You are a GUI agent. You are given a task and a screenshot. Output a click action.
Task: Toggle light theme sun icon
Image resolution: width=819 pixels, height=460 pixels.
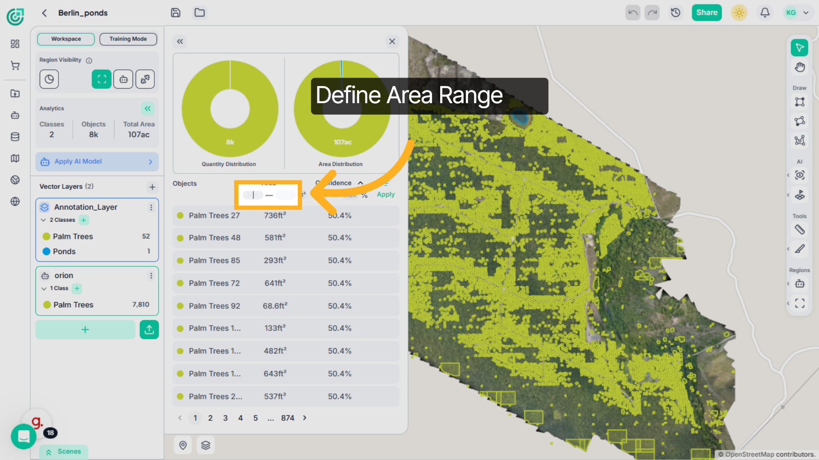pyautogui.click(x=739, y=13)
